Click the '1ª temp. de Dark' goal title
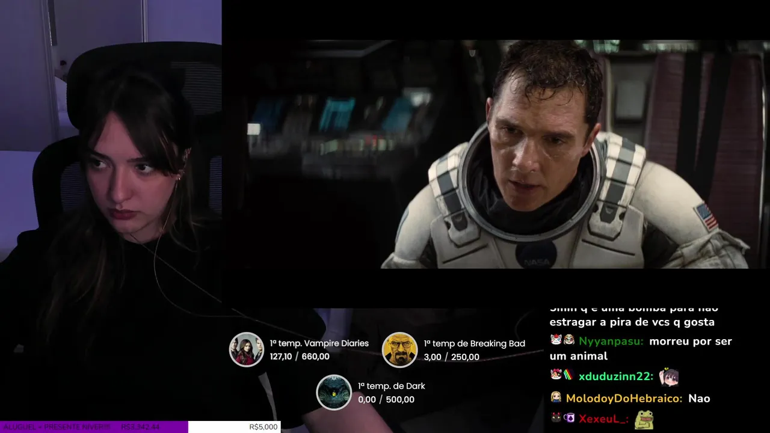Image resolution: width=770 pixels, height=433 pixels. point(392,386)
